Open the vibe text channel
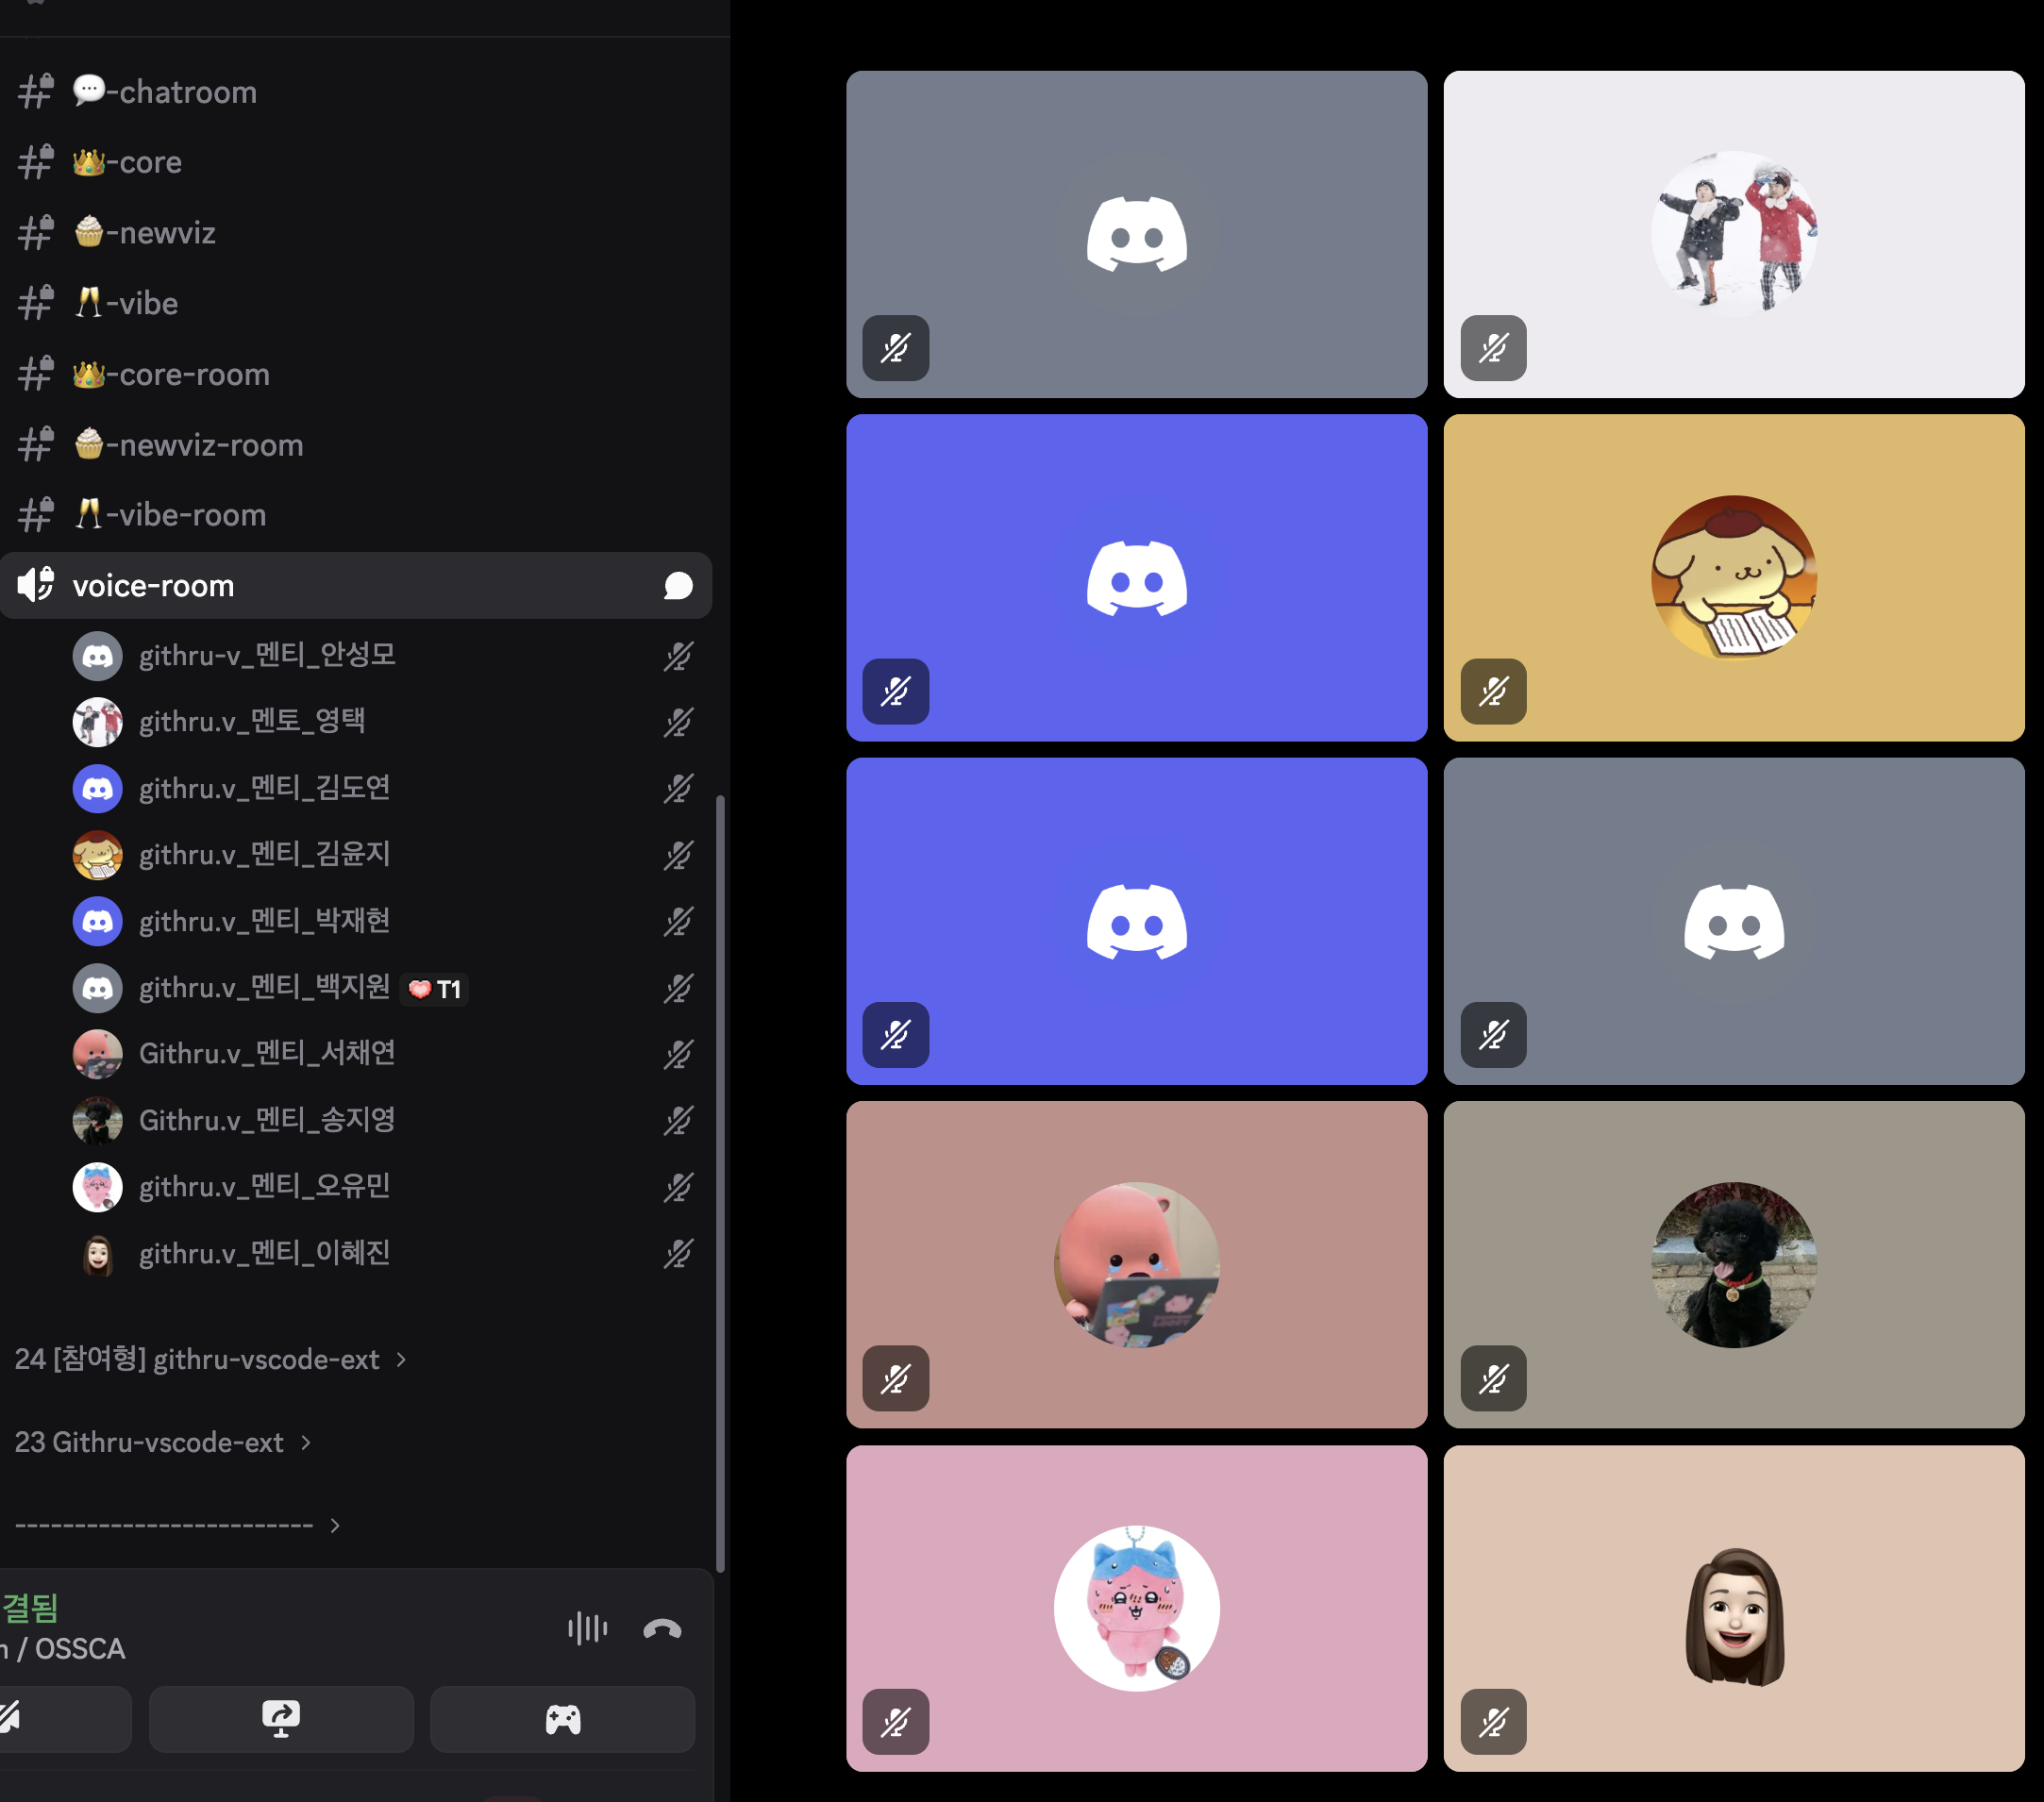The height and width of the screenshot is (1802, 2044). [356, 303]
